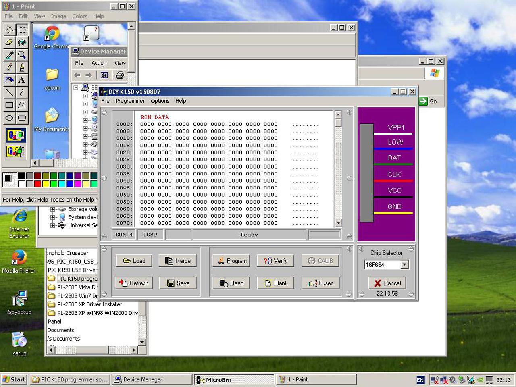Open the File menu in DIY K150
This screenshot has height=387, width=516.
pyautogui.click(x=106, y=101)
